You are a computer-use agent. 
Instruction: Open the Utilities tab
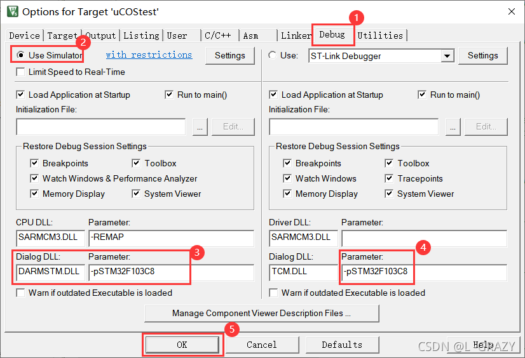click(380, 36)
